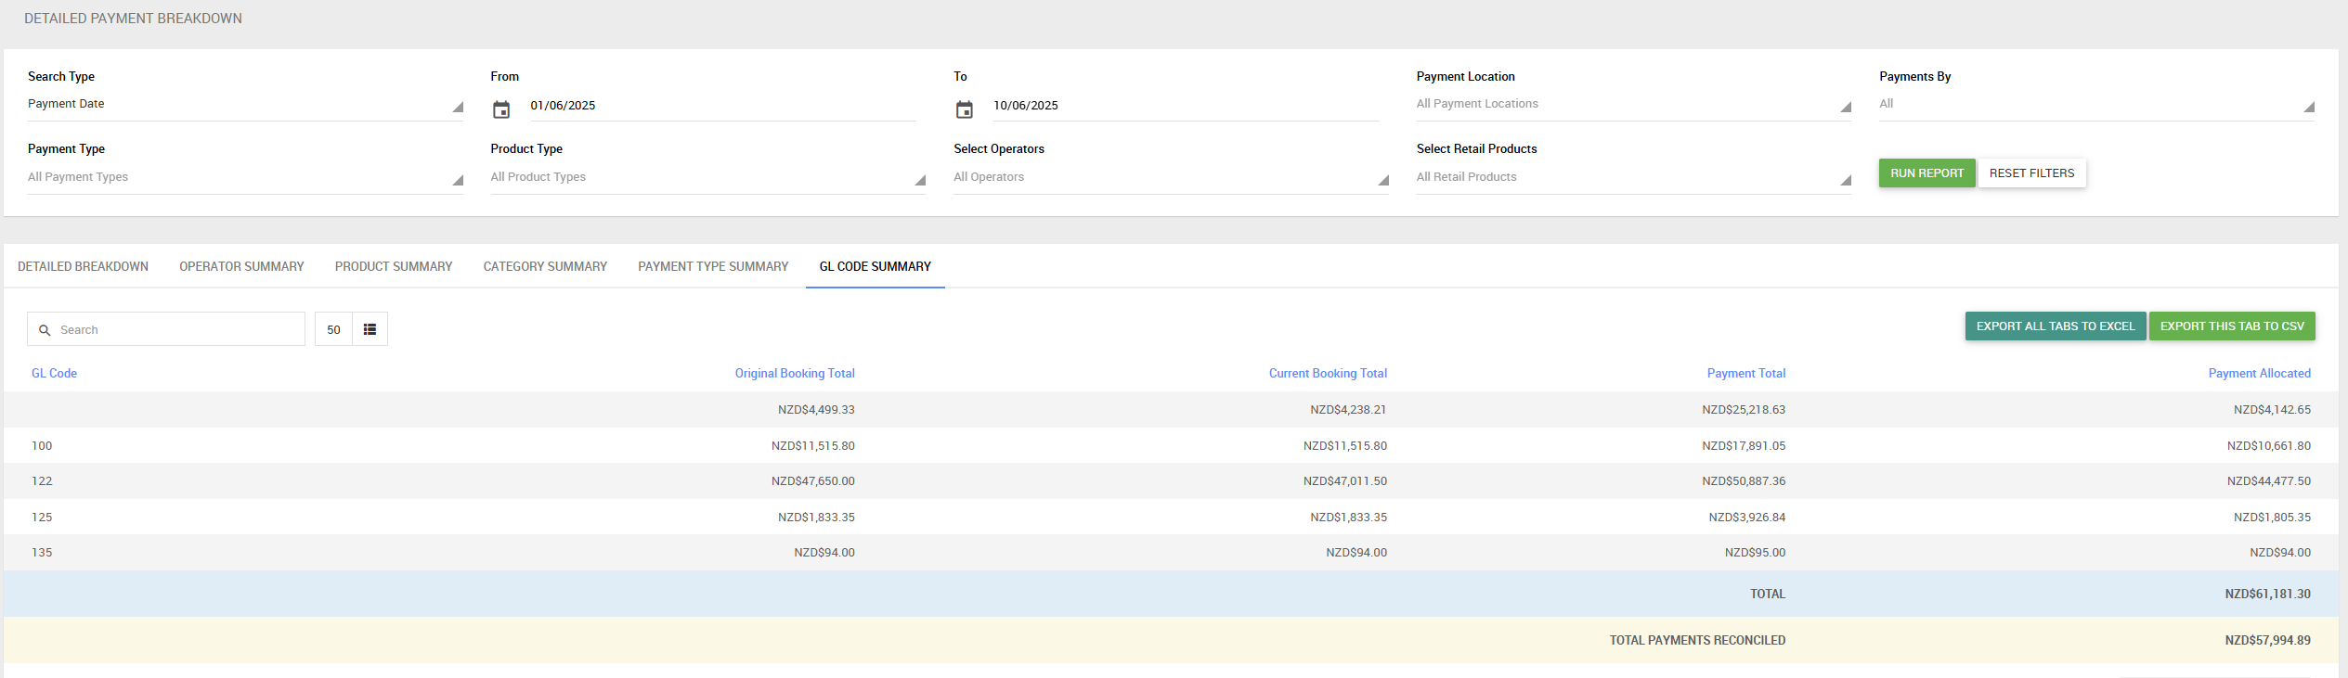Click current booking value NZD$4,238.21

tap(1348, 410)
